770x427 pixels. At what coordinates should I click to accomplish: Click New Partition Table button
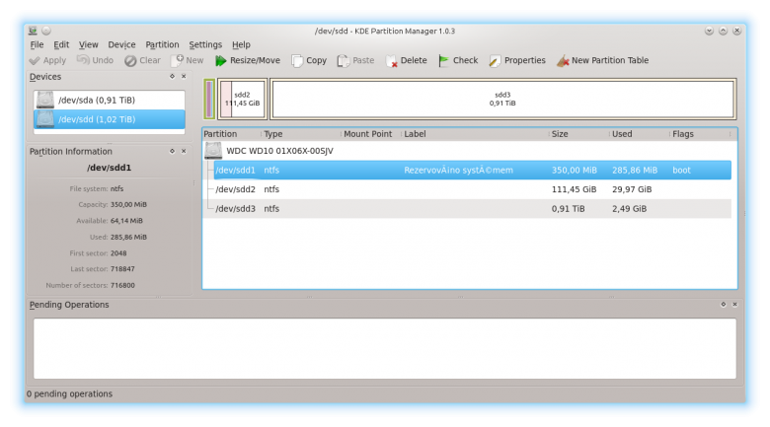[x=602, y=60]
